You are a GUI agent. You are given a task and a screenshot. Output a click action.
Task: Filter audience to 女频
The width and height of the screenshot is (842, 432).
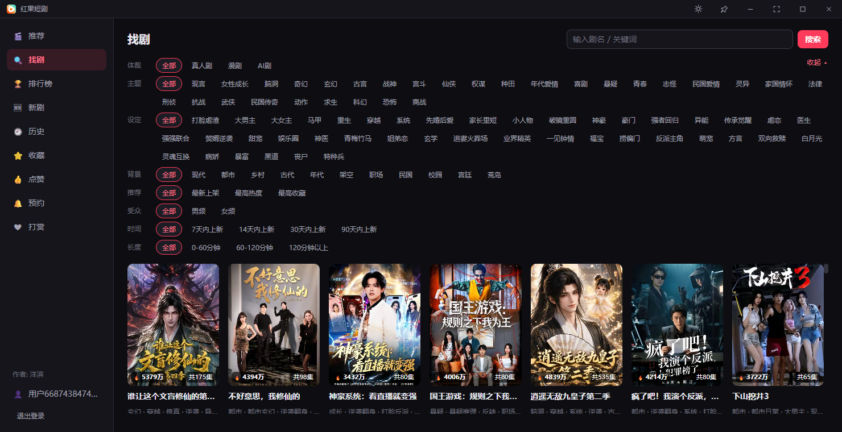[x=228, y=211]
